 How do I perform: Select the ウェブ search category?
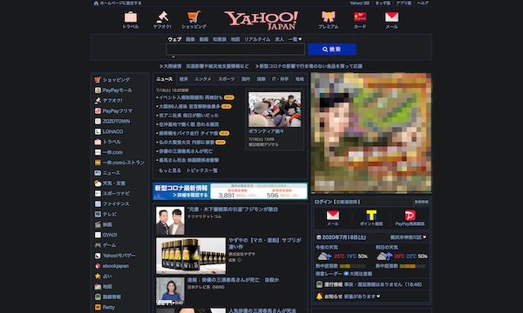(x=174, y=39)
